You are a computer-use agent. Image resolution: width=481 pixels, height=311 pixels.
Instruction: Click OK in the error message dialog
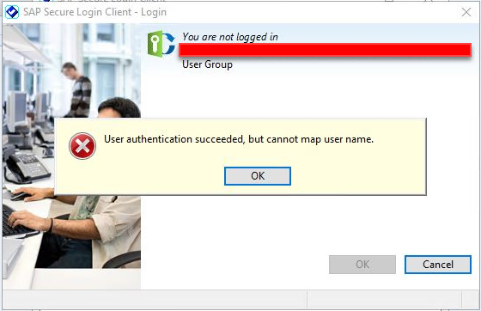[258, 176]
